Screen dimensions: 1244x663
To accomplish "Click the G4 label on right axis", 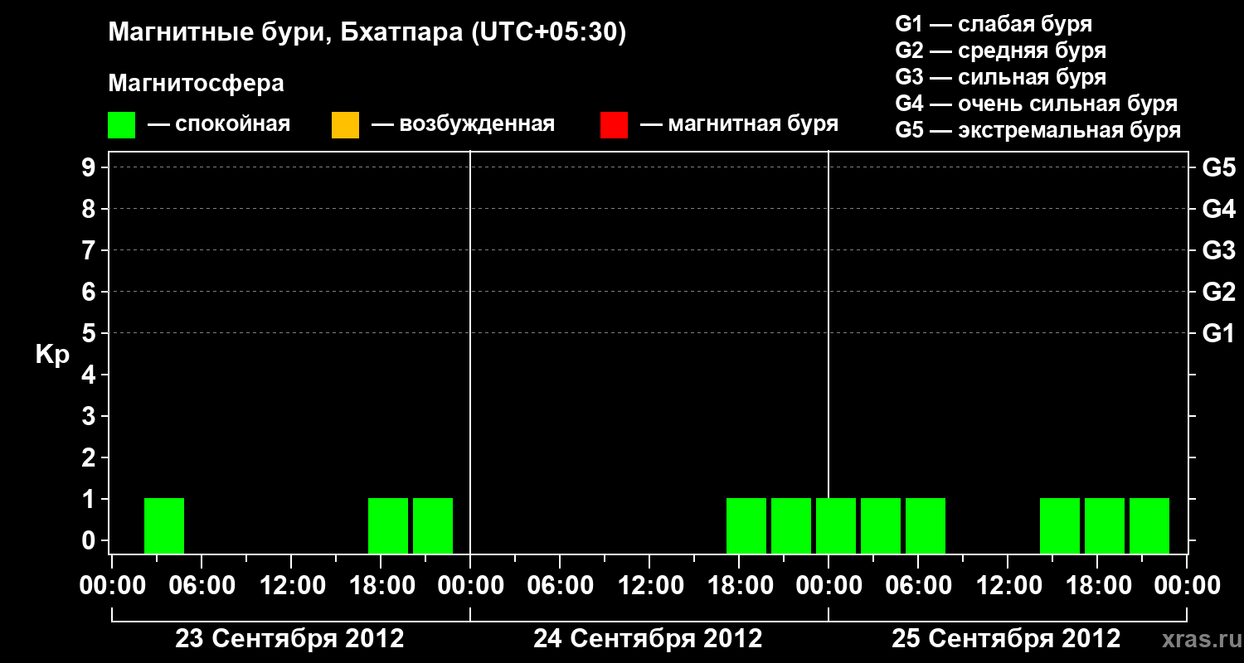I will (1218, 210).
